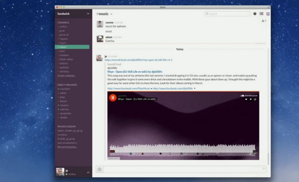Click New private group link
This screenshot has width=299, height=182.
tap(67, 147)
